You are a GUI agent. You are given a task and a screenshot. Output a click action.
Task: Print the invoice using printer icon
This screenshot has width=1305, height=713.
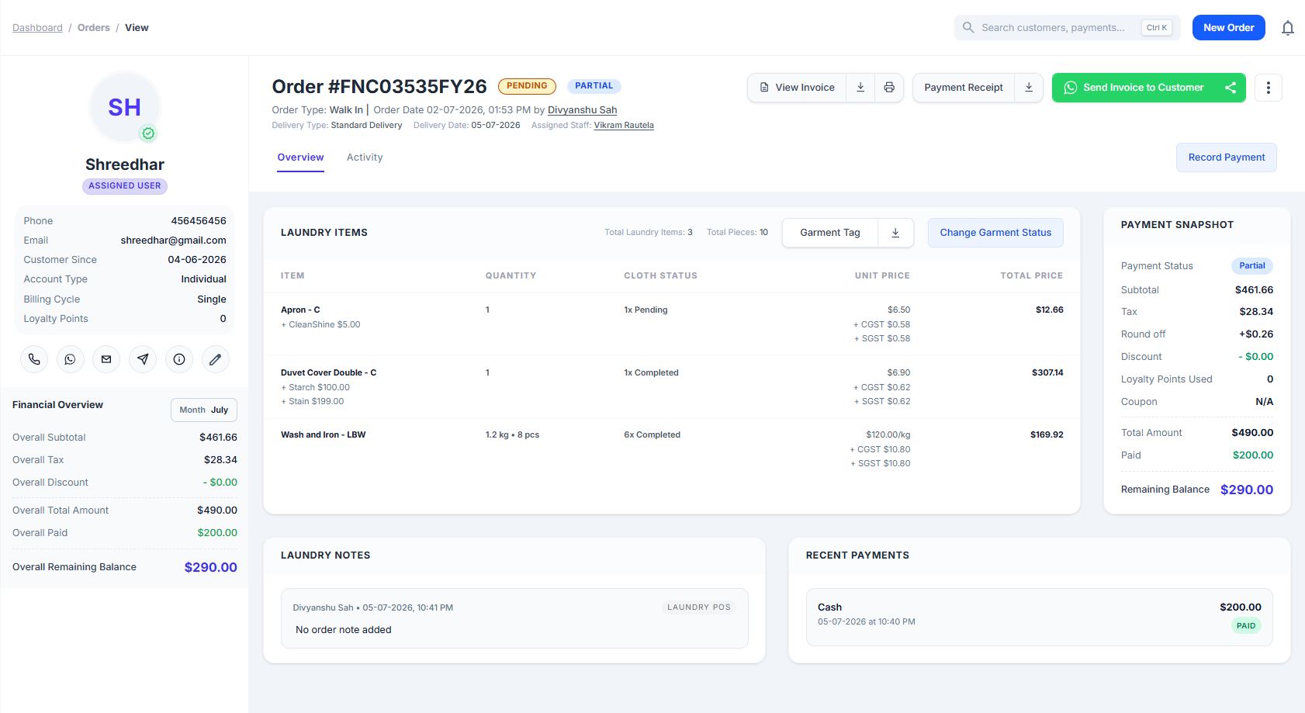(889, 88)
